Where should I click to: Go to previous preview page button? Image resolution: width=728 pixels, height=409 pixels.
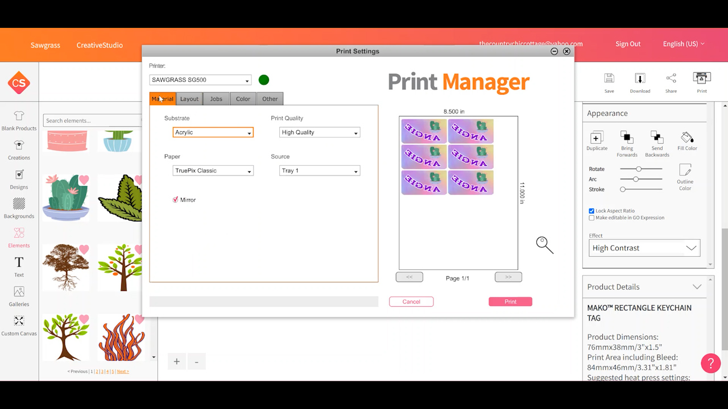pyautogui.click(x=409, y=277)
